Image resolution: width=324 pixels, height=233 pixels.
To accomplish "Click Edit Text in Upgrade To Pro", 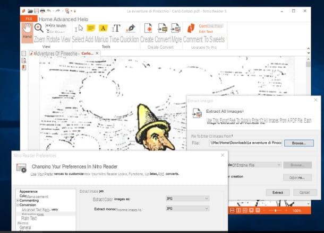I will pyautogui.click(x=206, y=32).
